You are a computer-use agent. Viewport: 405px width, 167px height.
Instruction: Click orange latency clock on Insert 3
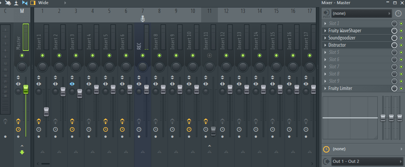tap(72, 129)
